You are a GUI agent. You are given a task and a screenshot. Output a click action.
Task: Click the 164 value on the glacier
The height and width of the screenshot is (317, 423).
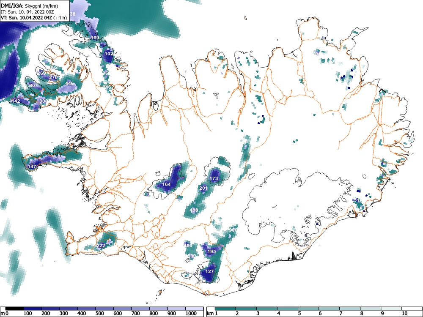(166, 184)
